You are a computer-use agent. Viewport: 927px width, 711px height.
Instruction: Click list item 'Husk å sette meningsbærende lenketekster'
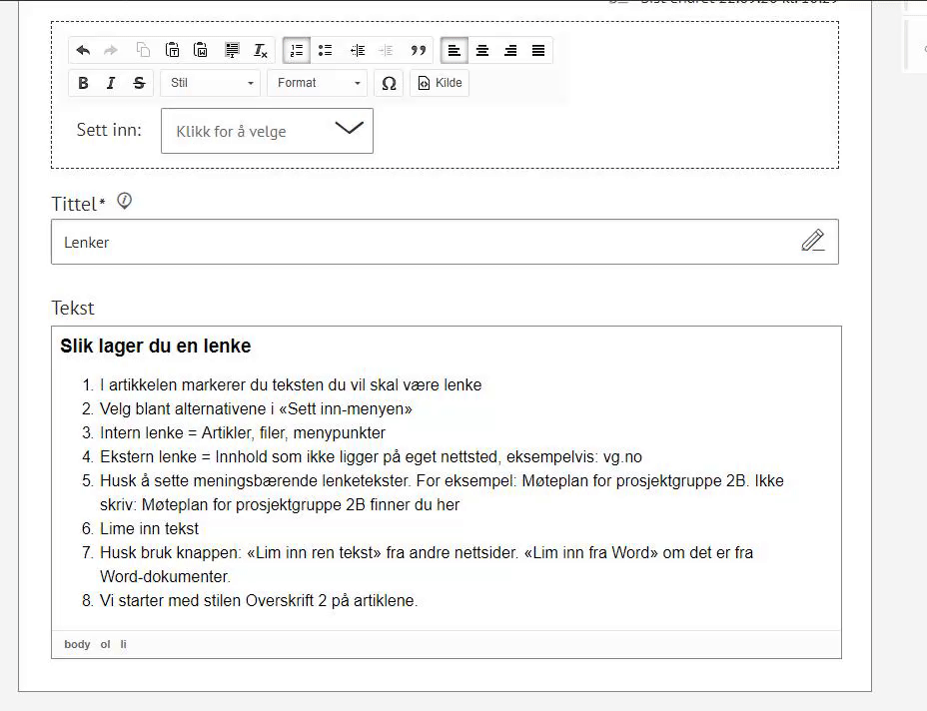[442, 492]
